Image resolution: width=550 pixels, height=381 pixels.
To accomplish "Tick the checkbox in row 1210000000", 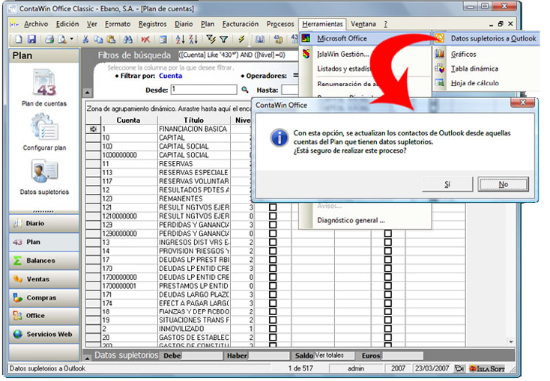I will 273,216.
